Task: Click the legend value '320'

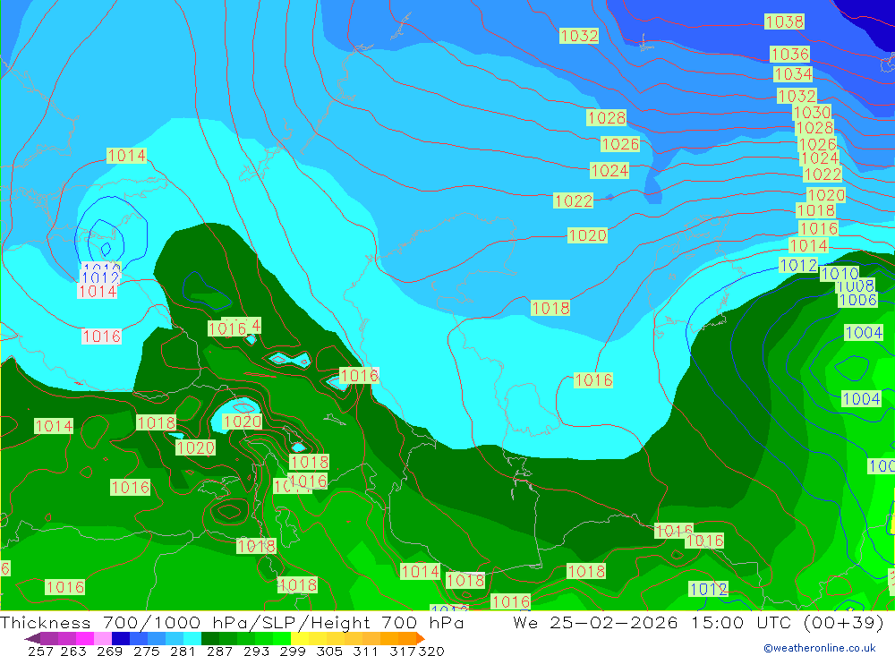Action: pos(431,651)
